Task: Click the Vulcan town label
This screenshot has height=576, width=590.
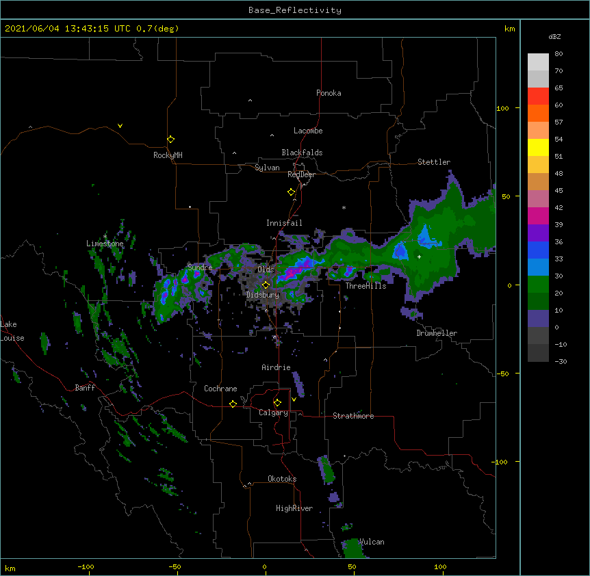Action: point(371,542)
